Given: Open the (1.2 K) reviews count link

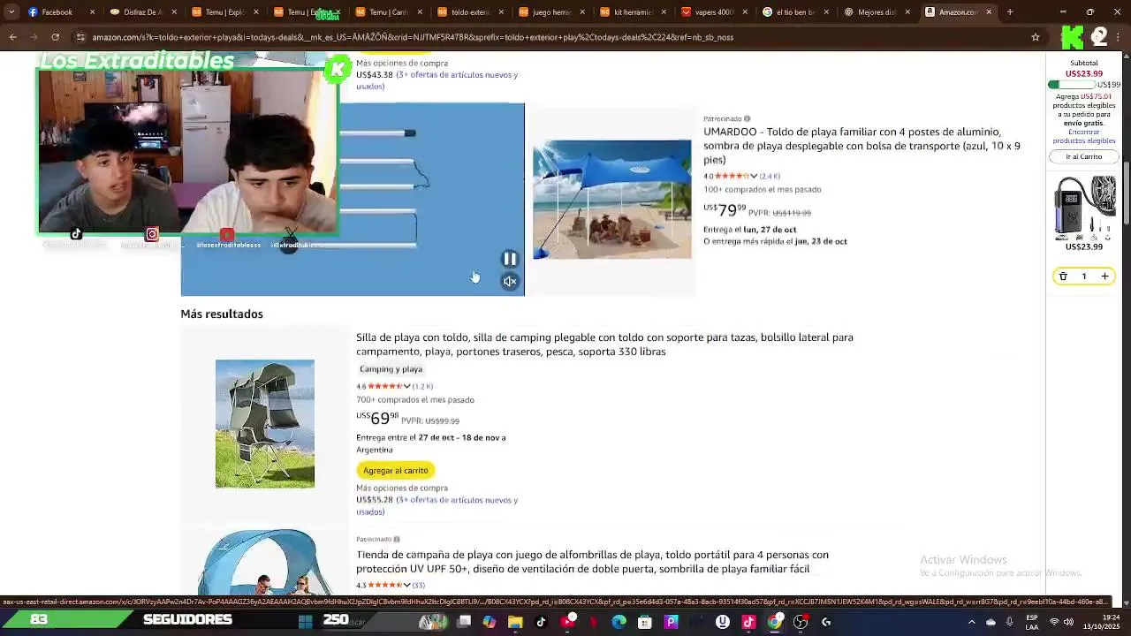Looking at the screenshot, I should pos(422,386).
